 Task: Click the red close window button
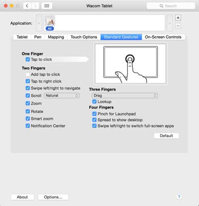point(6,6)
